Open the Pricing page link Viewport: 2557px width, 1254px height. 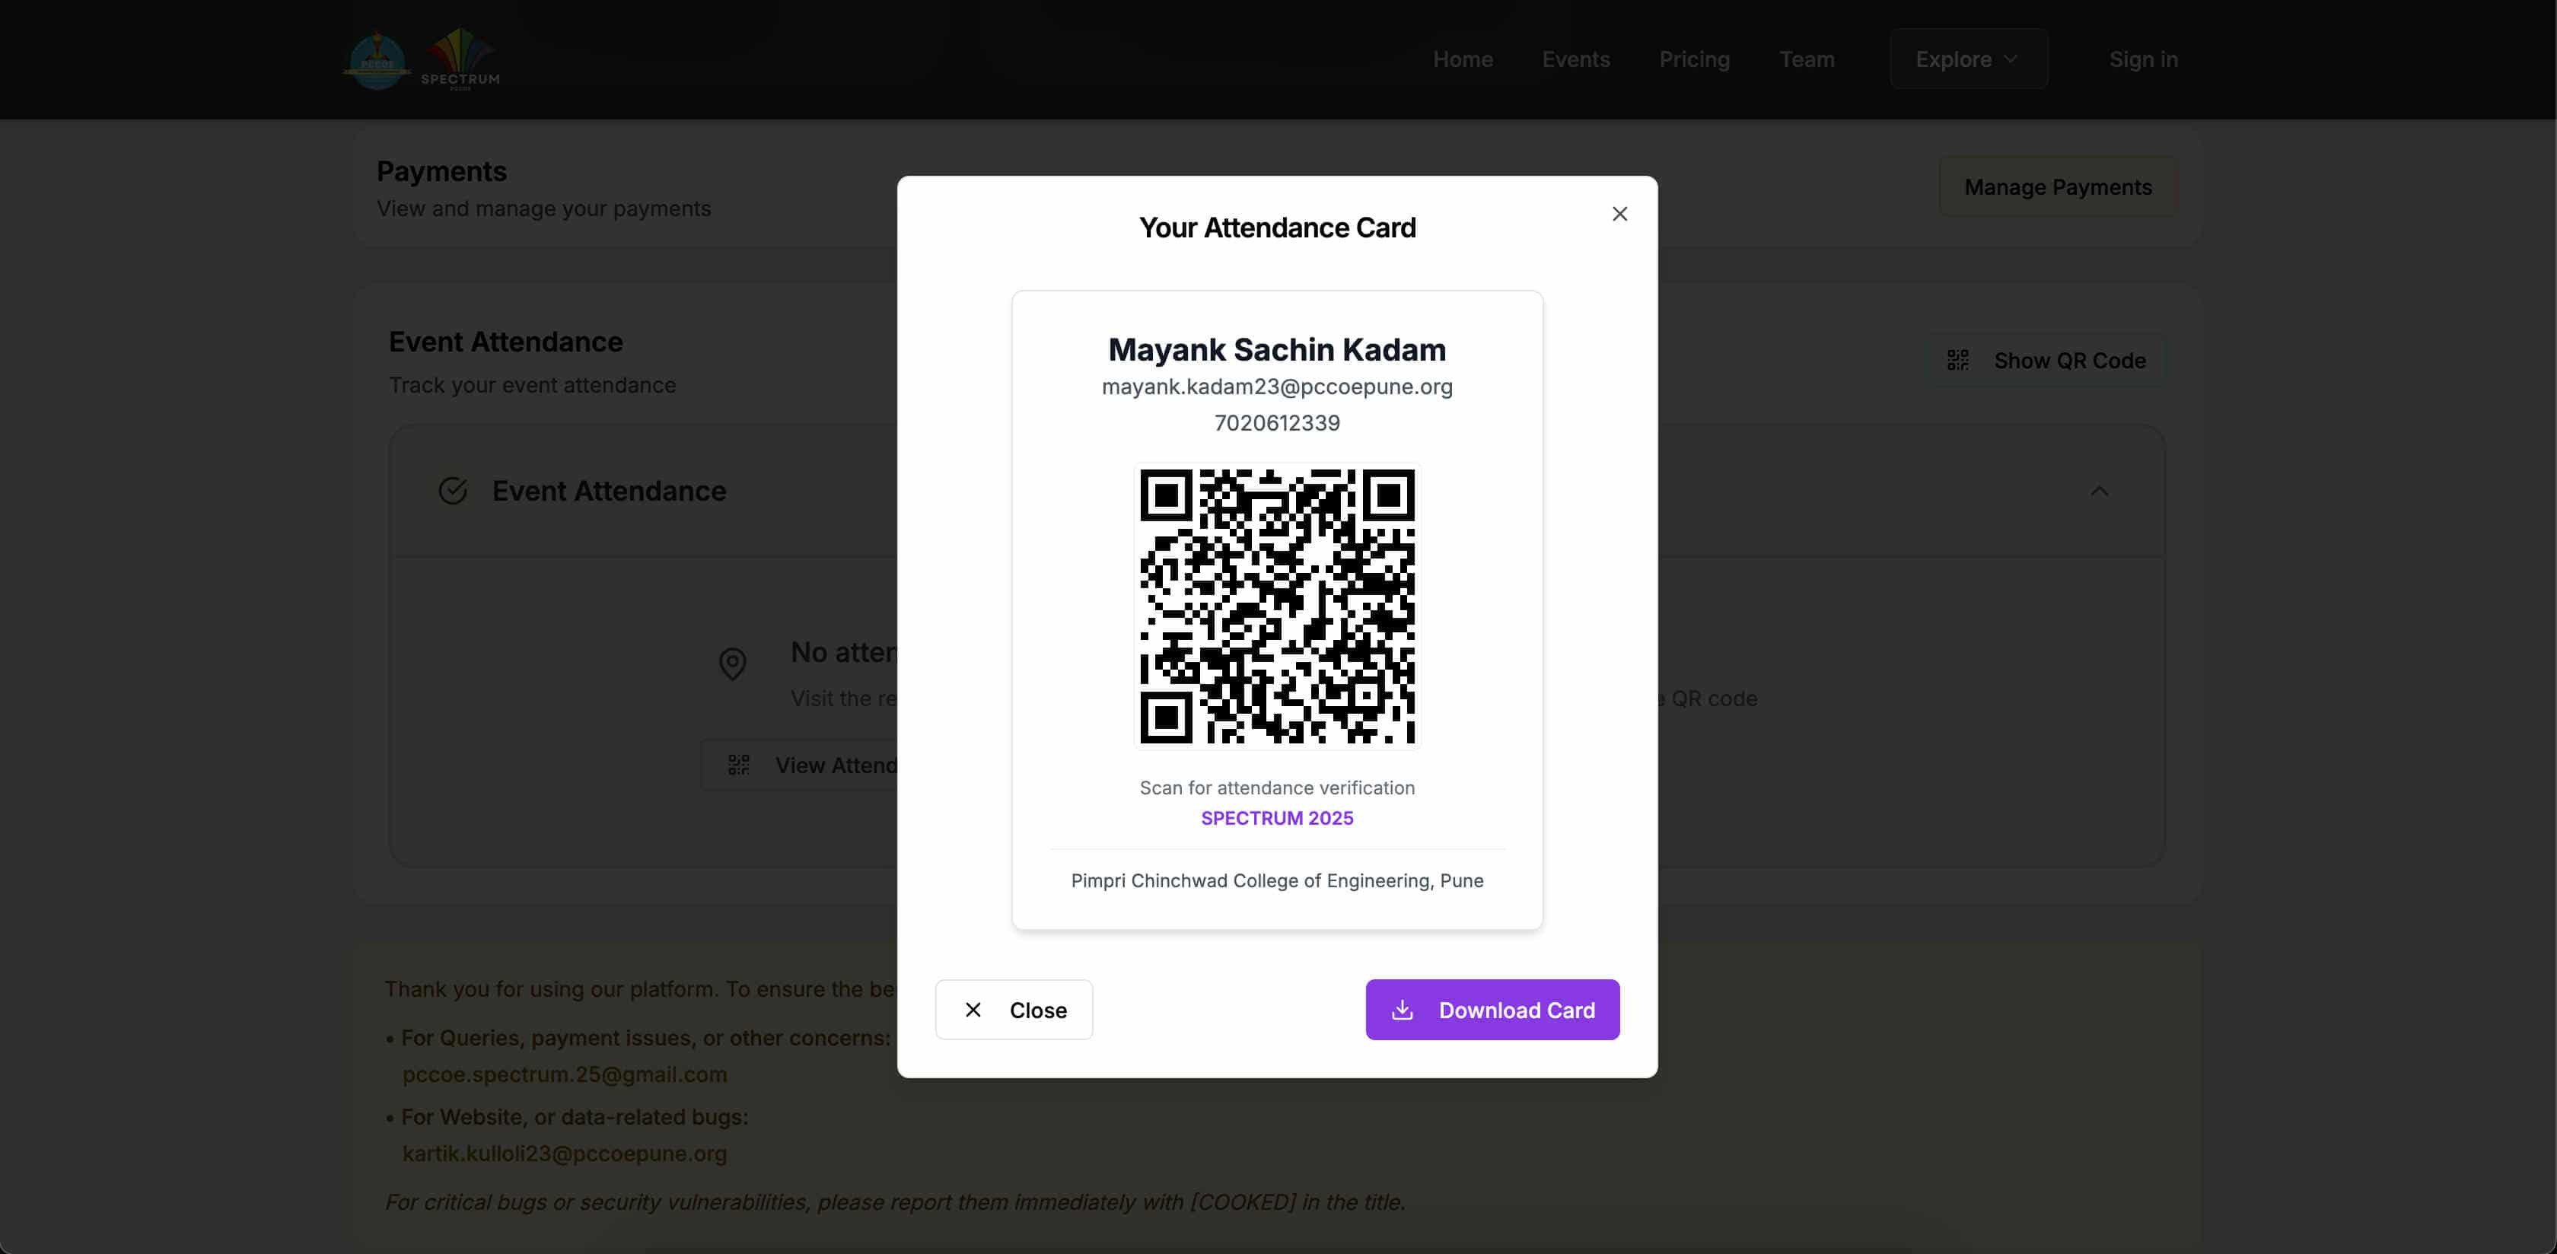(x=1693, y=59)
